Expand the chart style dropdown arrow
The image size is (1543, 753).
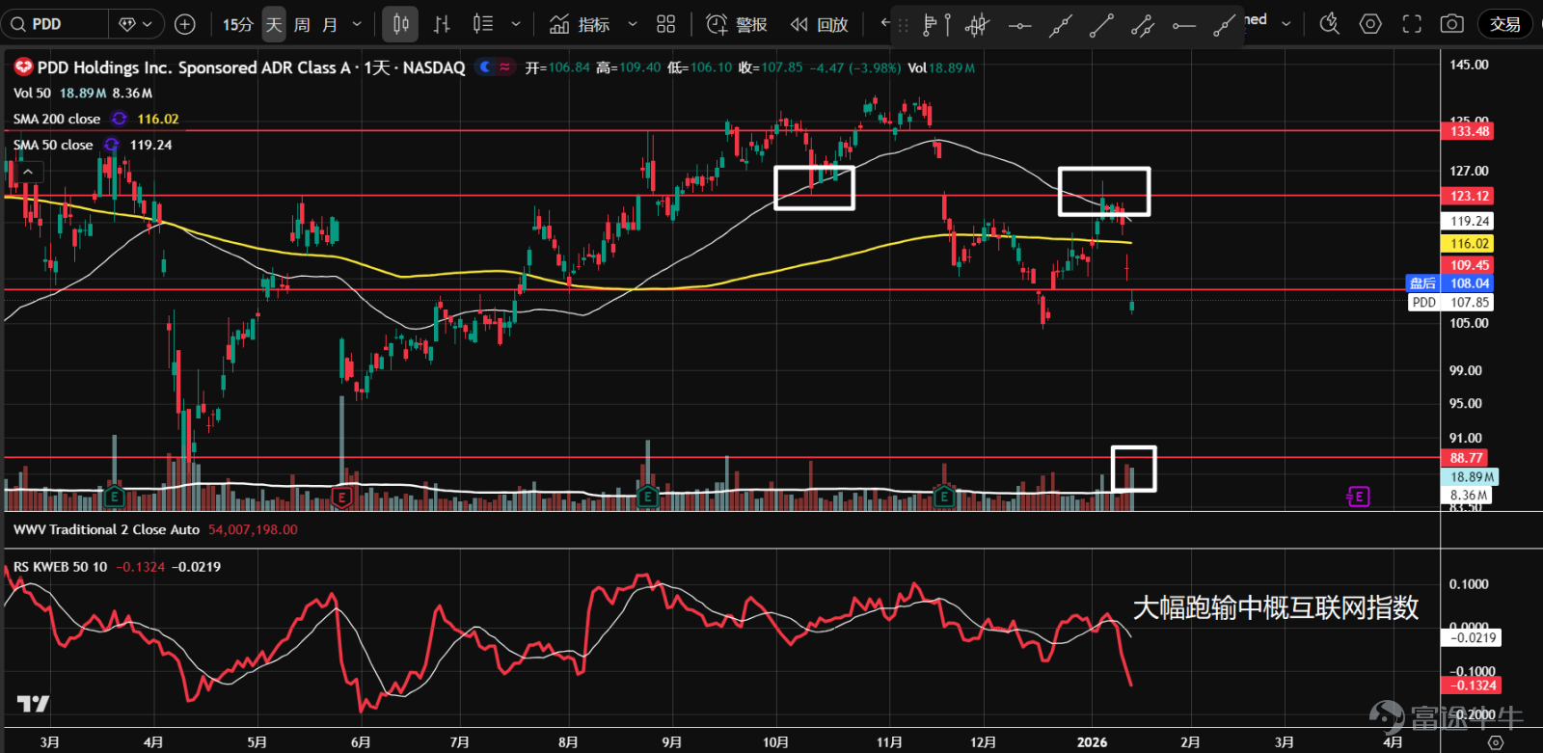pos(516,24)
